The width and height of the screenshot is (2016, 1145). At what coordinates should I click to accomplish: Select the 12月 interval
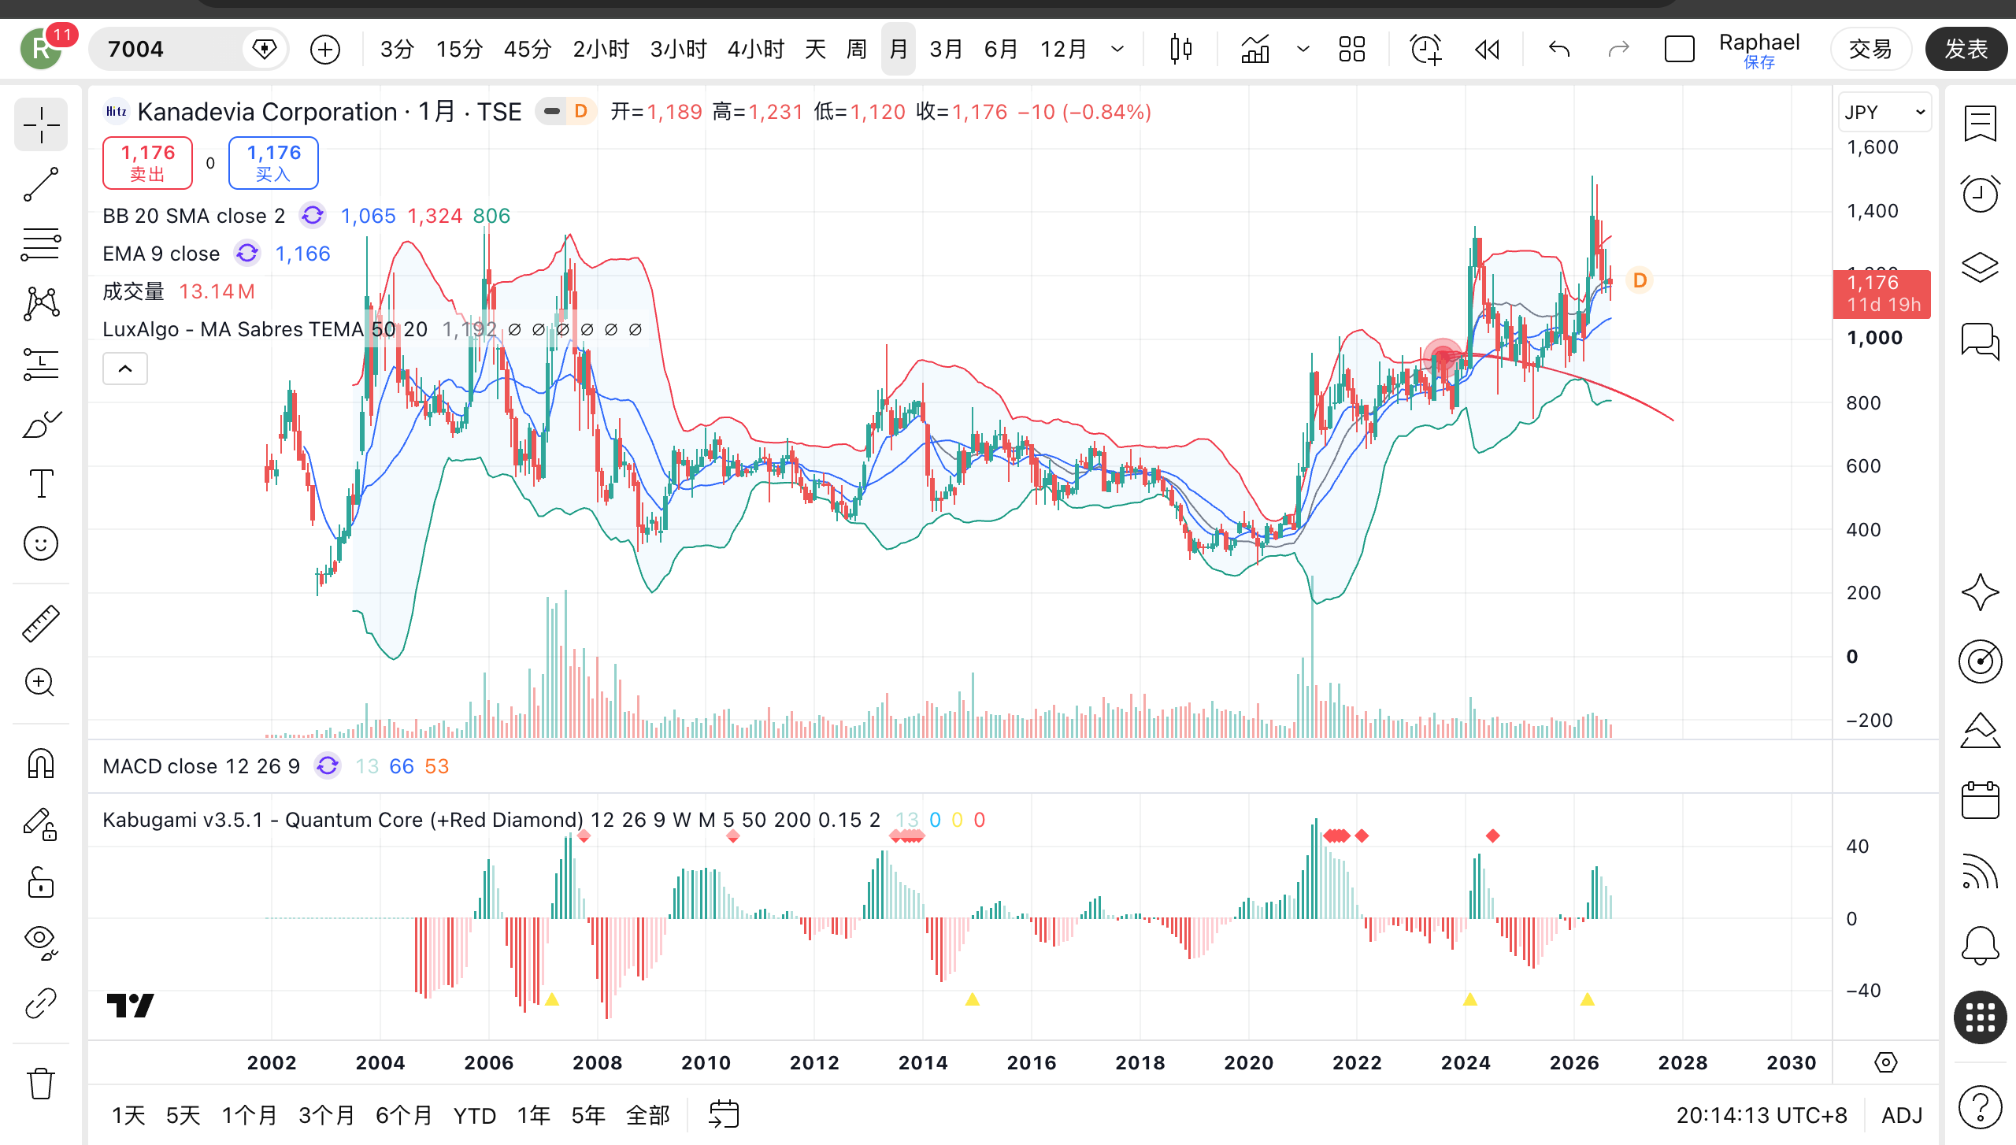click(x=1063, y=49)
